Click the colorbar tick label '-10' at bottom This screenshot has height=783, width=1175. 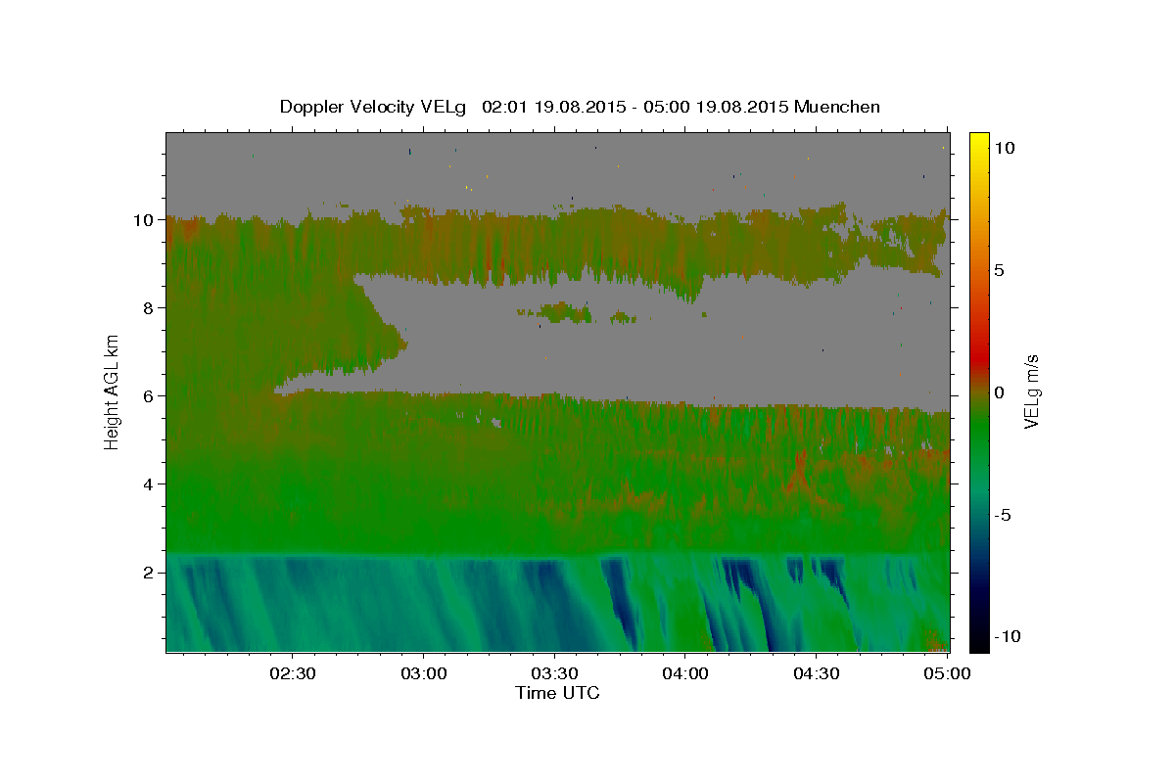click(1007, 637)
